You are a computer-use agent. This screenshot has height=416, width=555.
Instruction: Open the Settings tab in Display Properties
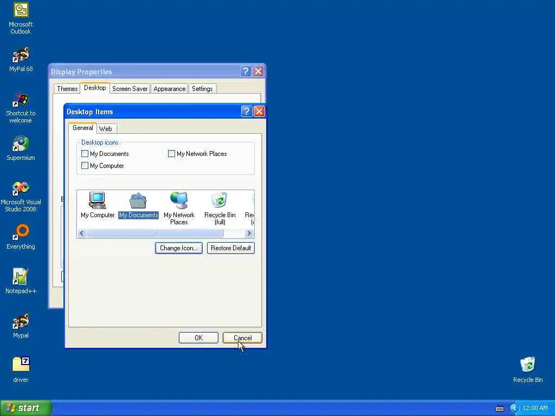pyautogui.click(x=202, y=89)
